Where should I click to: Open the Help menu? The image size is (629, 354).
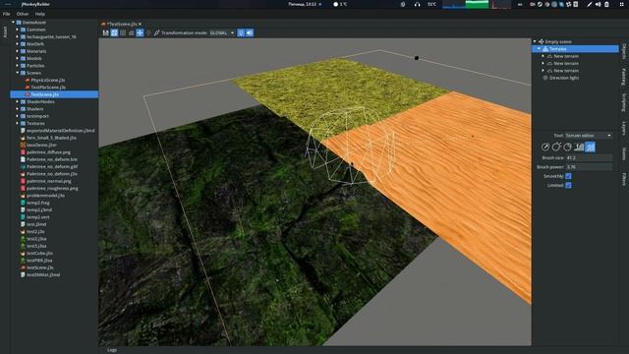tap(40, 14)
